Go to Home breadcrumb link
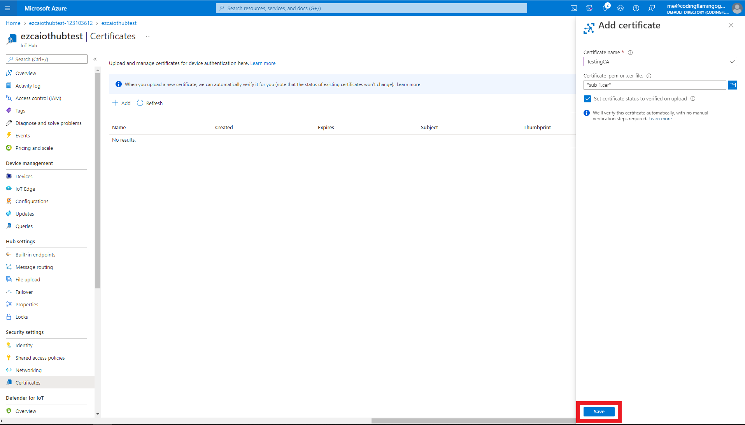 pos(13,23)
